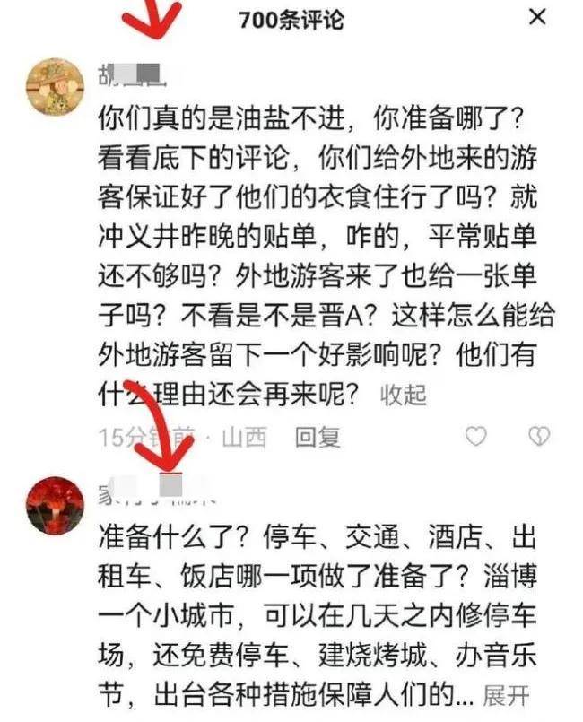Screen dimensions: 583x722
Task: Tap the 15分钟前 timestamp
Action: click(x=147, y=437)
